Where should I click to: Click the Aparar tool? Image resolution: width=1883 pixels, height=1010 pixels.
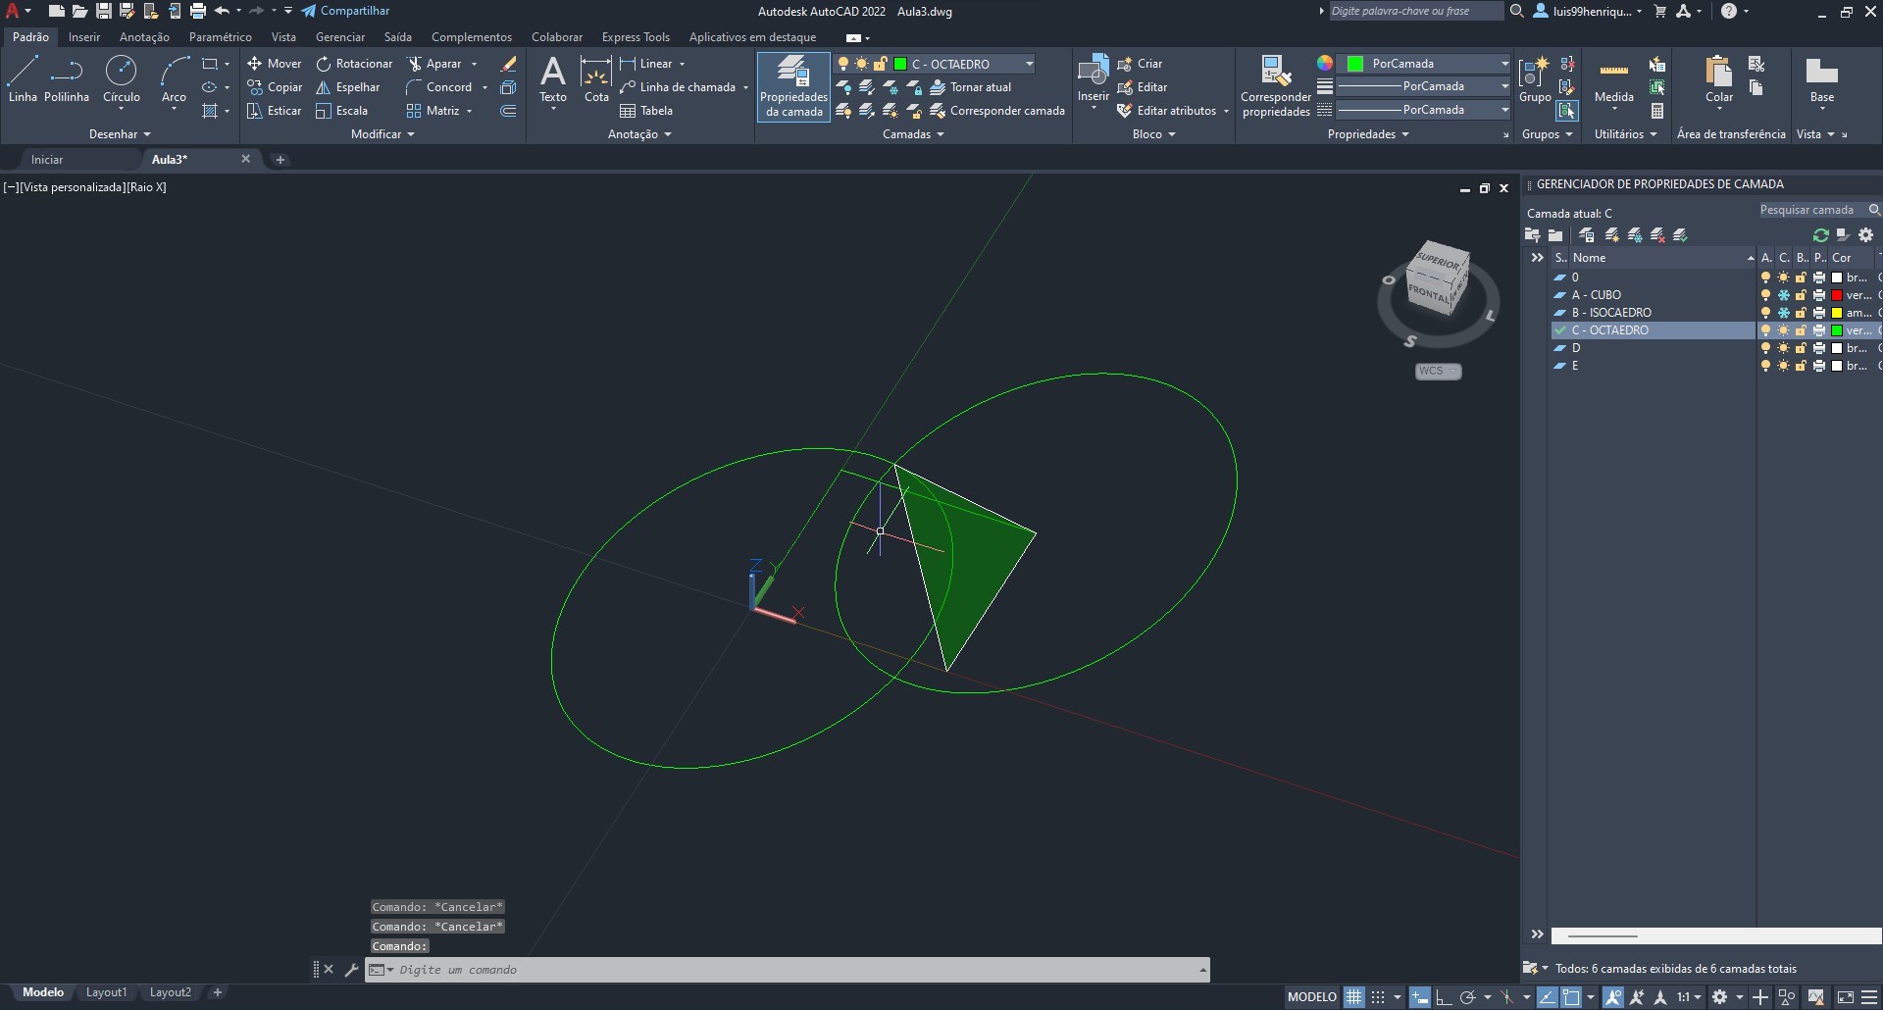[434, 64]
